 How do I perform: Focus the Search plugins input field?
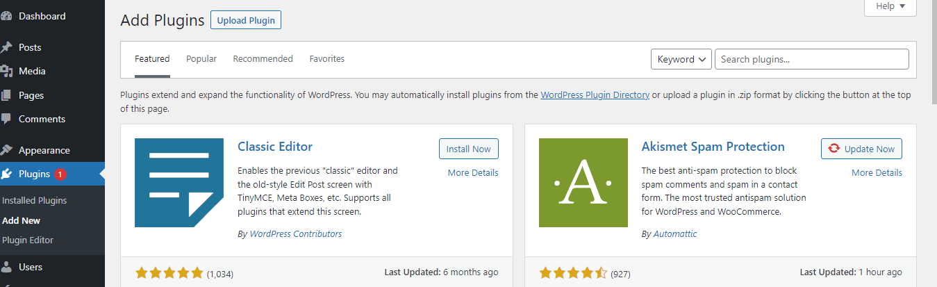point(812,59)
